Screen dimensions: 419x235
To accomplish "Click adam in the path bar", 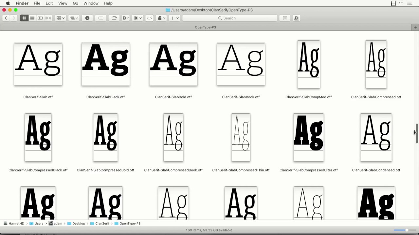I will tap(55, 224).
